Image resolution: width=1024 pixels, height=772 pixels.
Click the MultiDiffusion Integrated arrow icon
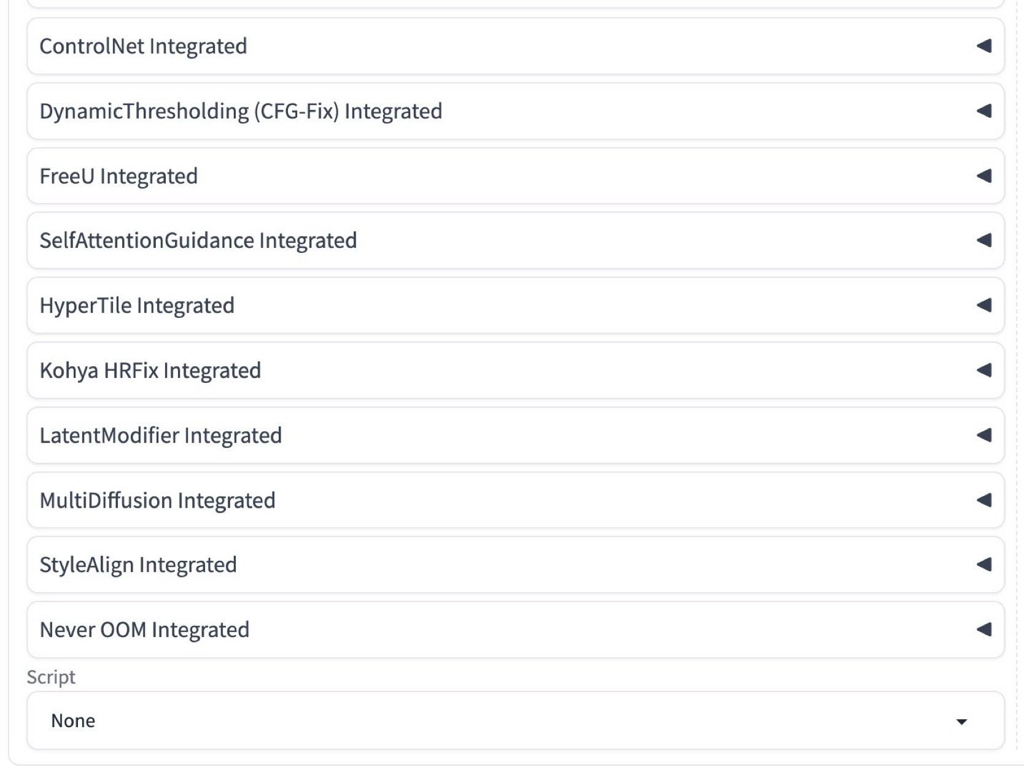(x=984, y=501)
